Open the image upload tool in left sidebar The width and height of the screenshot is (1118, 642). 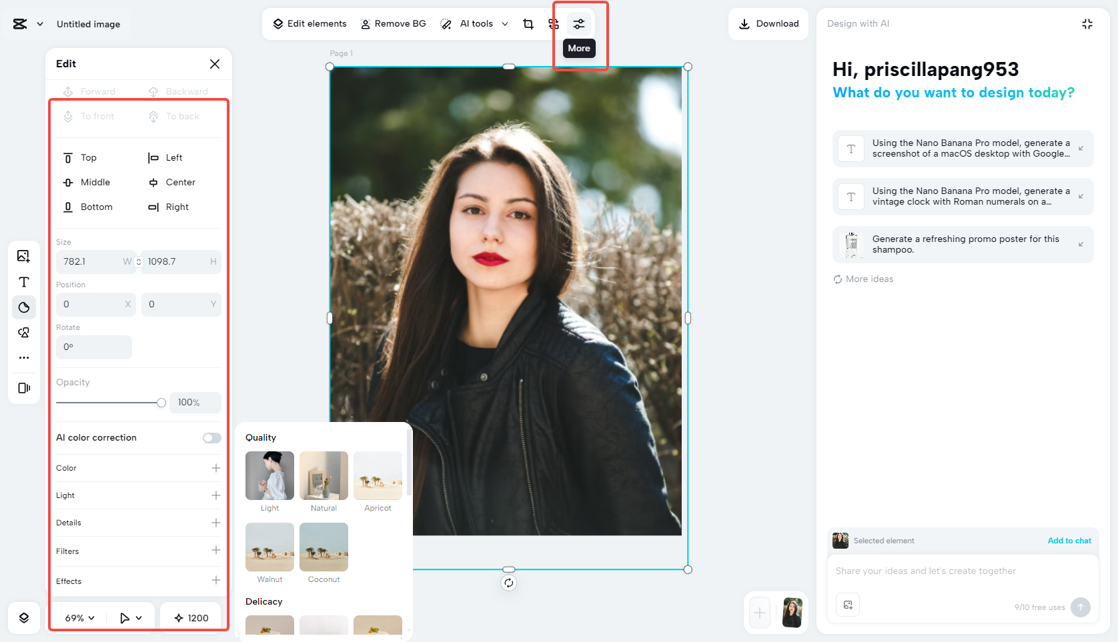tap(24, 256)
